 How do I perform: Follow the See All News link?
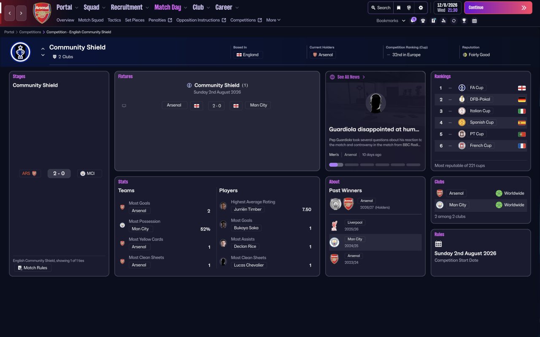348,77
